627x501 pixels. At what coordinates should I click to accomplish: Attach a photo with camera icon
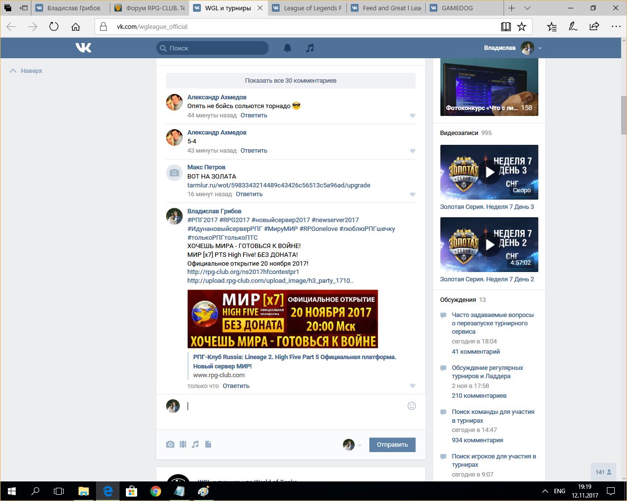pos(170,444)
